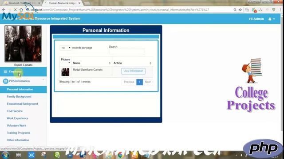Click the PDS Information circle icon
The height and width of the screenshot is (159, 284).
(x=6, y=81)
